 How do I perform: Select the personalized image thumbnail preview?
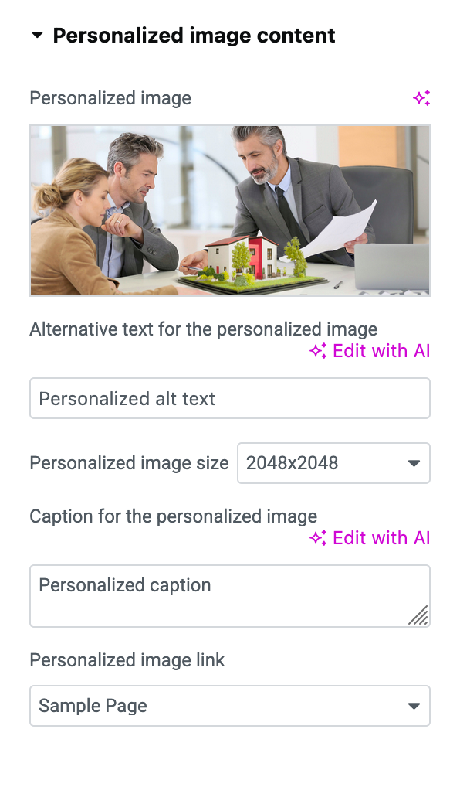point(230,211)
